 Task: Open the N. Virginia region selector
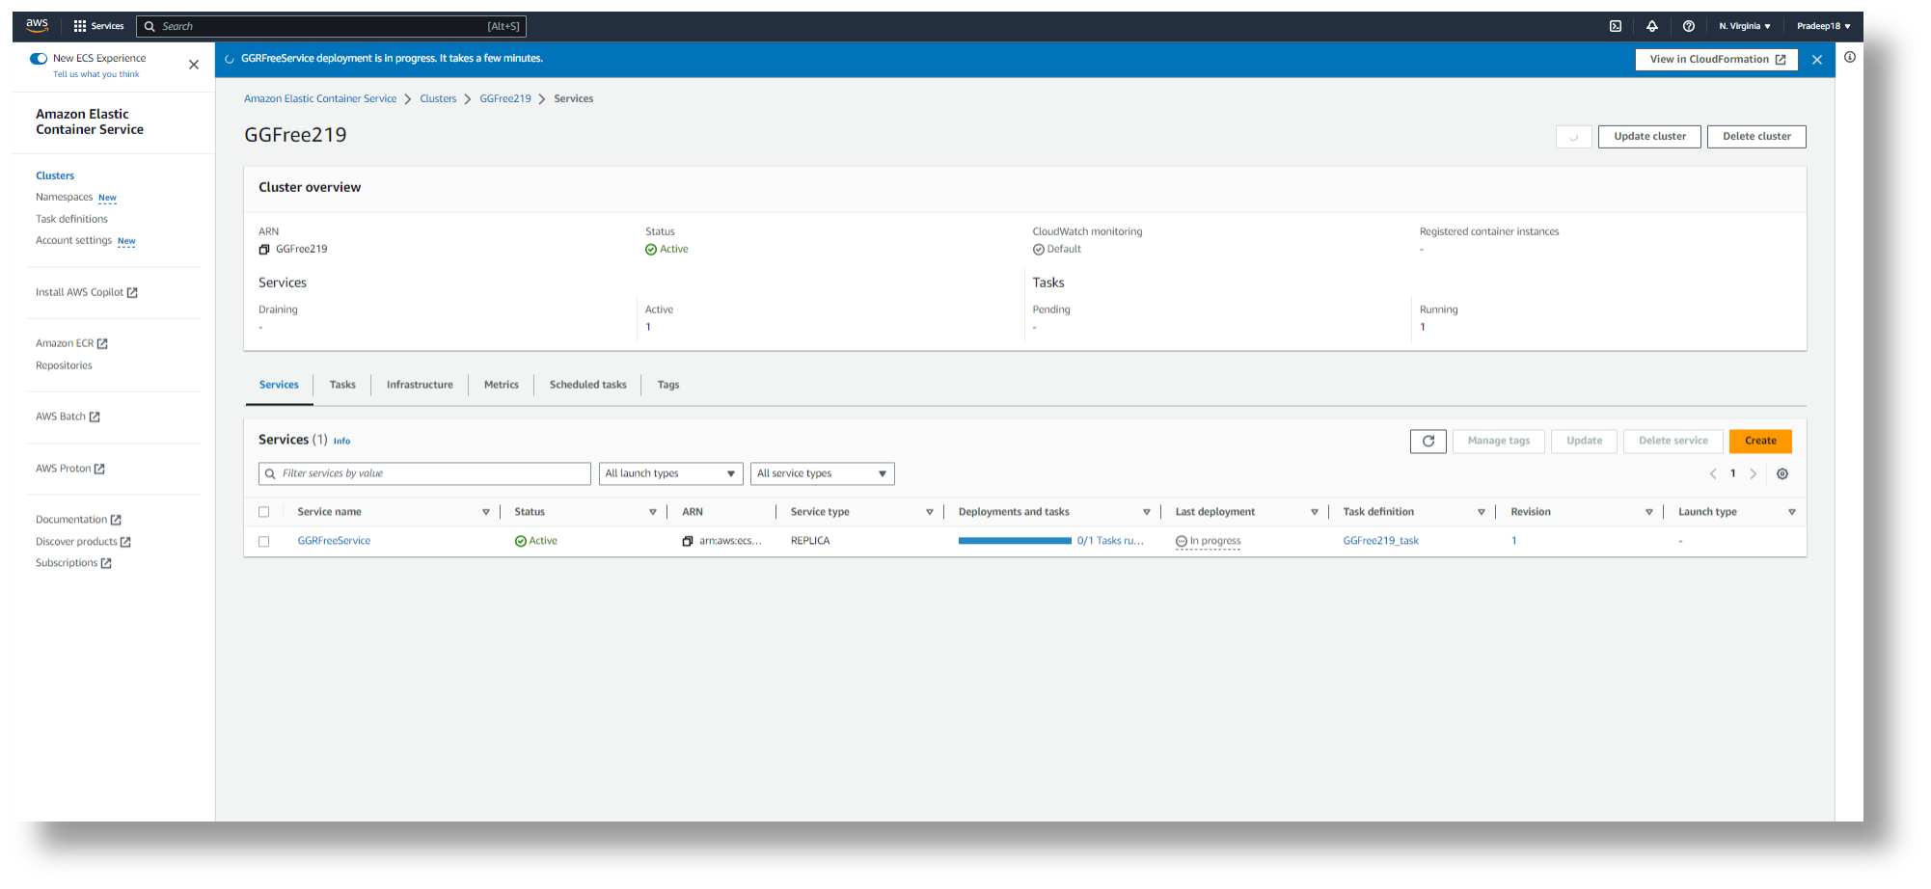point(1745,26)
